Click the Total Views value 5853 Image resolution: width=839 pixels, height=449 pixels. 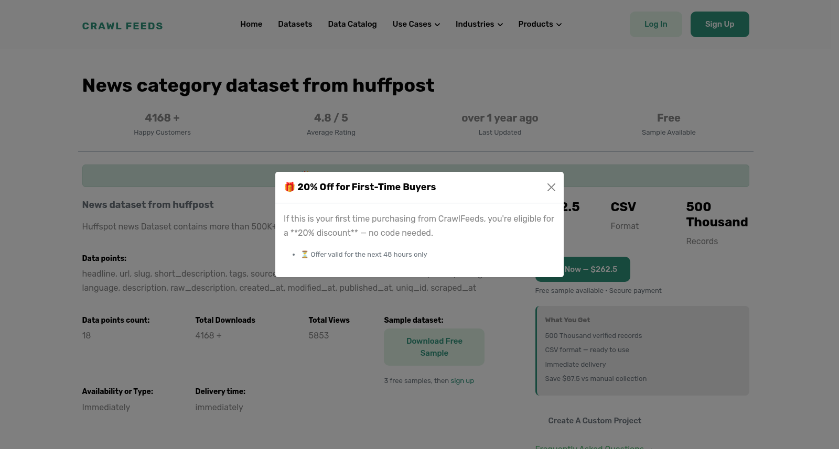(x=319, y=335)
